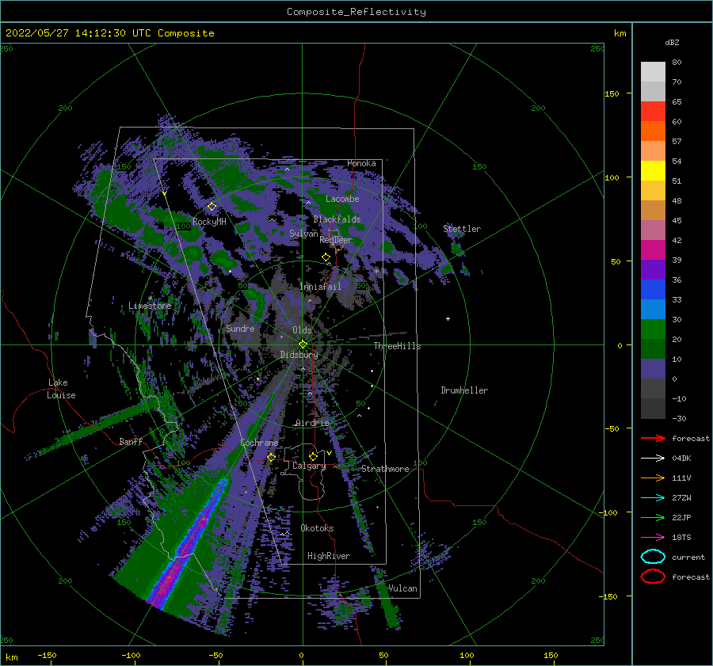Click the magenta 18TS arrow icon
Viewport: 713px width, 666px height.
pyautogui.click(x=653, y=538)
